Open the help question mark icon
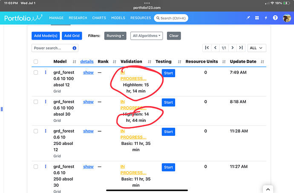This screenshot has height=193, width=294. pos(275,18)
